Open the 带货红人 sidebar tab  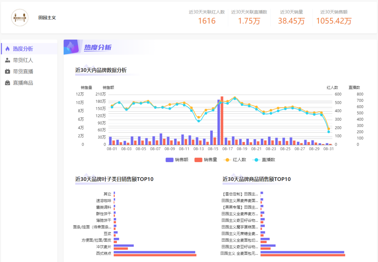23,60
